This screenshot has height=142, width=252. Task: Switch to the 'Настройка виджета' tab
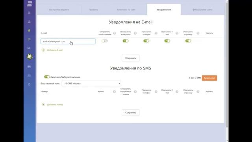point(59,9)
